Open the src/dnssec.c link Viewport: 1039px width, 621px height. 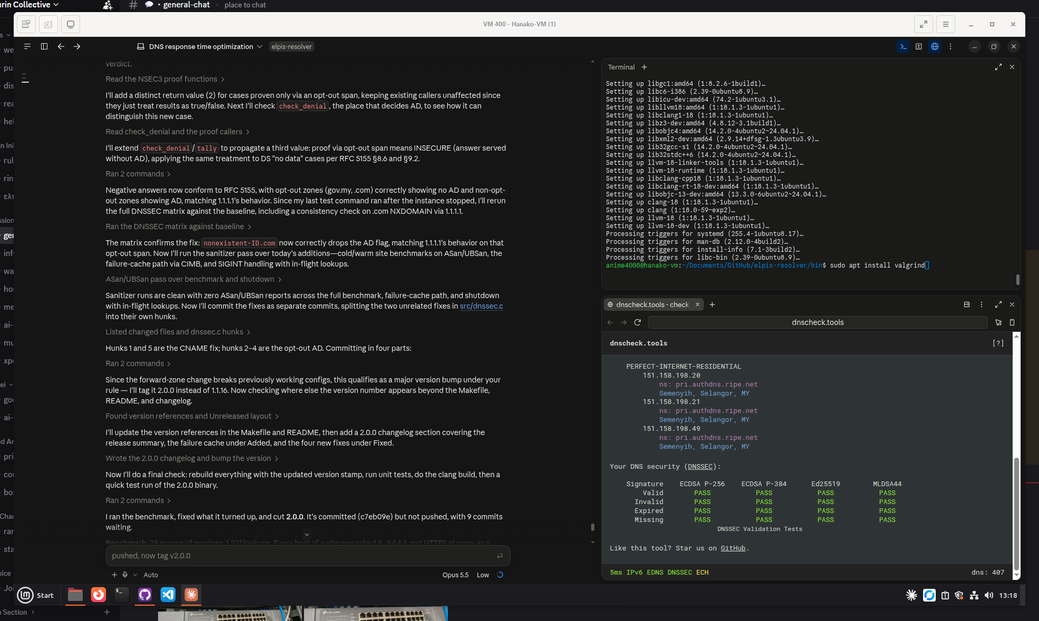[481, 306]
